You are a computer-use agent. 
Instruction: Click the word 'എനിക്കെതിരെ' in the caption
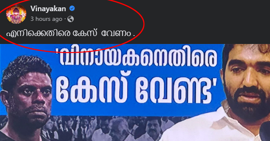(38, 34)
